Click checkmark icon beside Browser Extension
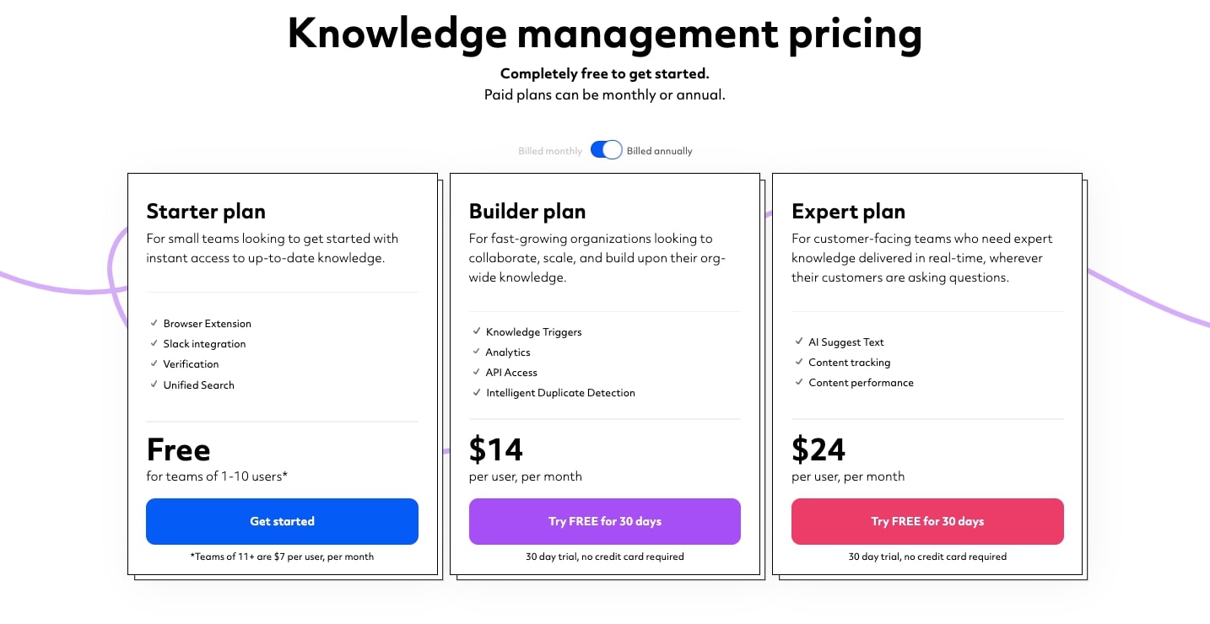The image size is (1210, 624). 154,323
